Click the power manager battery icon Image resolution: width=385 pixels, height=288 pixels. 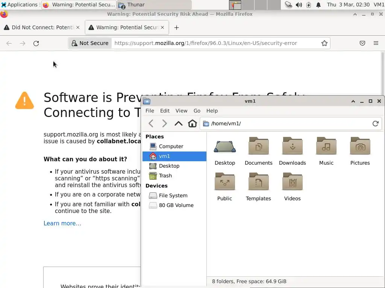coord(309,4)
